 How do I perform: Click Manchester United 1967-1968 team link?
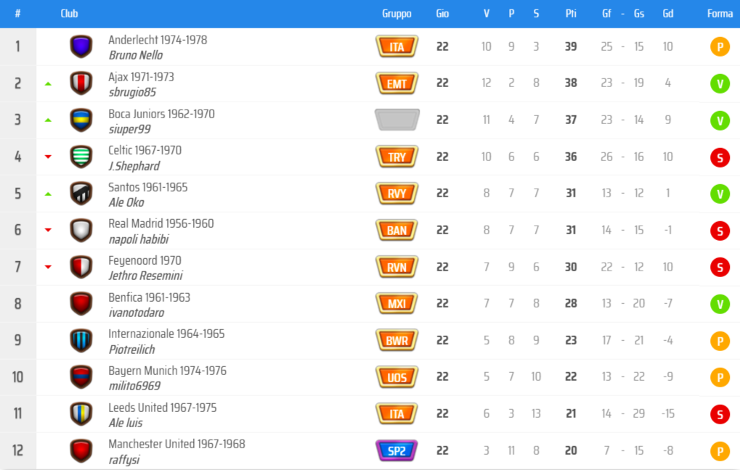176,444
